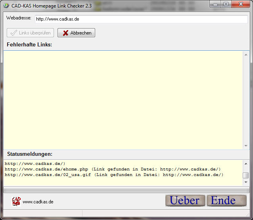Image resolution: width=253 pixels, height=220 pixels.
Task: Close the Homepage Link Checker window
Action: pos(240,4)
